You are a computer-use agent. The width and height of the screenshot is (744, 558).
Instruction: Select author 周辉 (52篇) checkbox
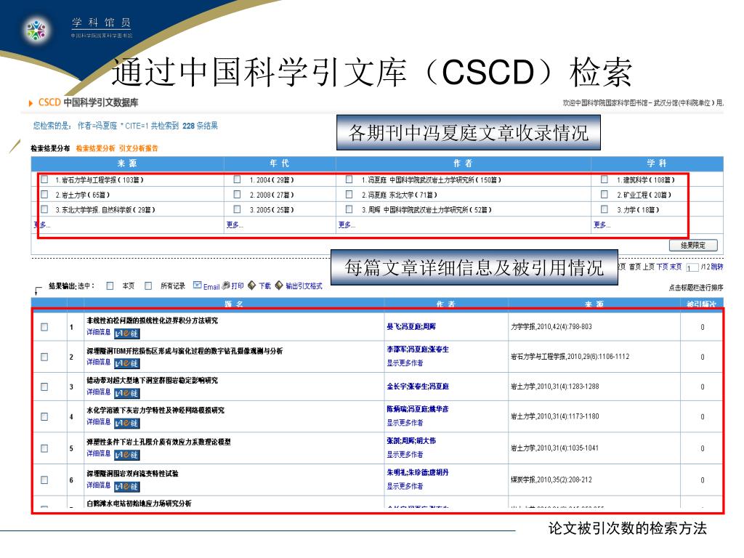click(x=349, y=209)
